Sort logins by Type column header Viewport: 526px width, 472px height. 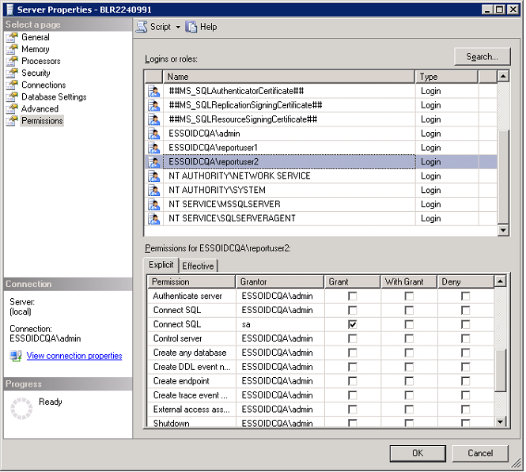click(446, 77)
